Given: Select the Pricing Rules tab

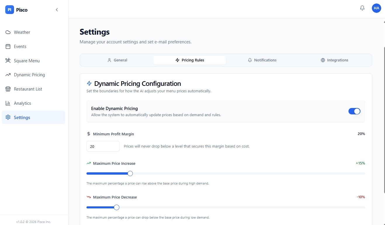Looking at the screenshot, I should (x=190, y=60).
